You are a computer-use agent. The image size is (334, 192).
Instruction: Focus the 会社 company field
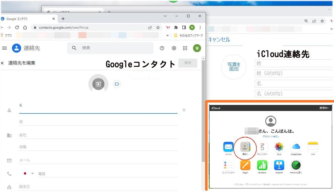[98, 135]
